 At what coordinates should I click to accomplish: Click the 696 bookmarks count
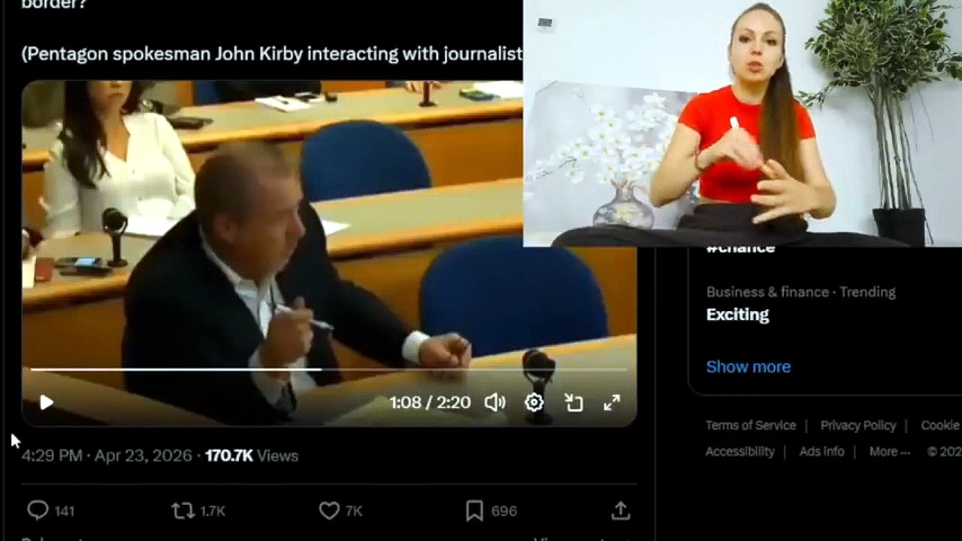(504, 512)
